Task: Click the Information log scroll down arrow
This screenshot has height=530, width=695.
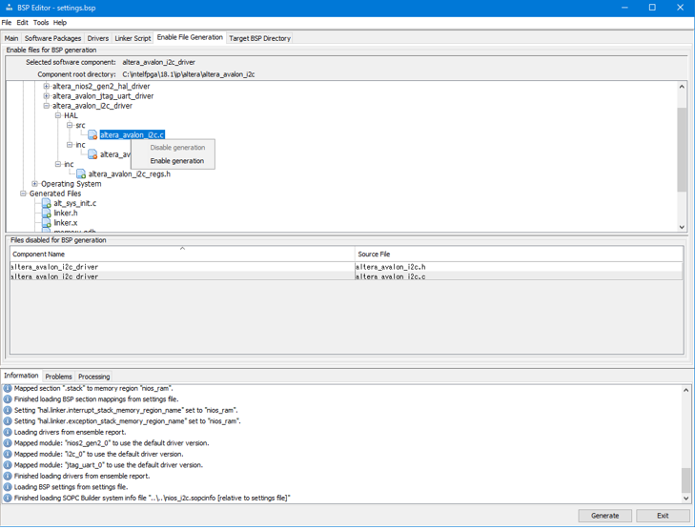Action: (x=685, y=499)
